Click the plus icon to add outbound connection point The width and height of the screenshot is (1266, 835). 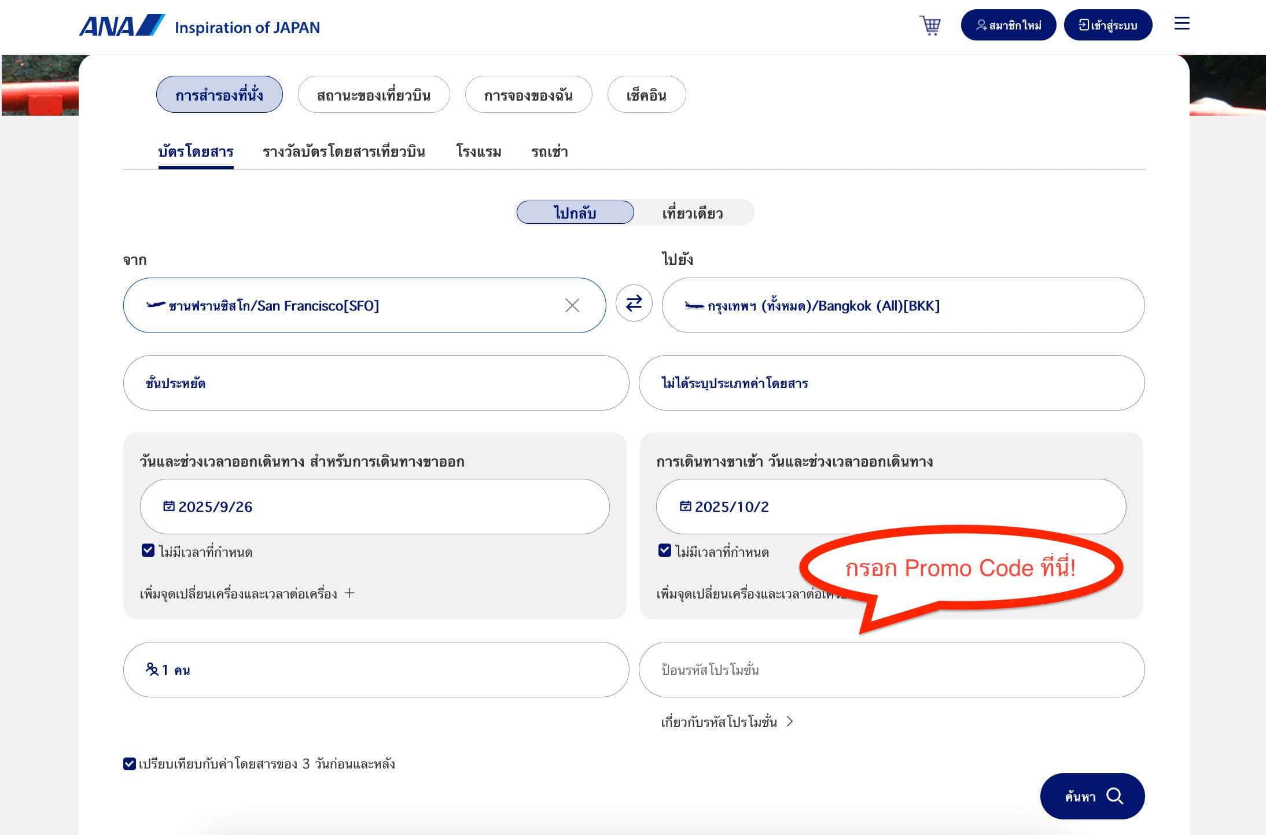point(349,593)
